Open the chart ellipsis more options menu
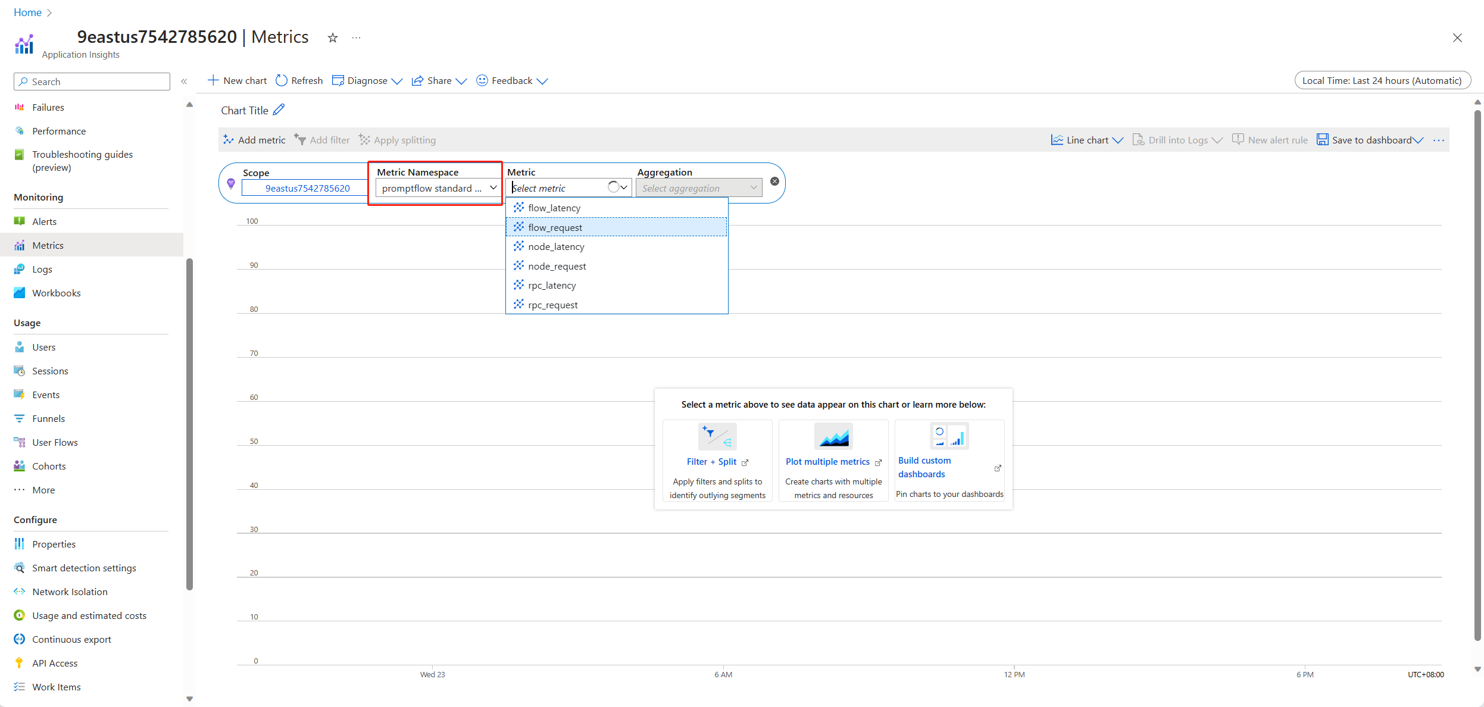 point(1439,140)
